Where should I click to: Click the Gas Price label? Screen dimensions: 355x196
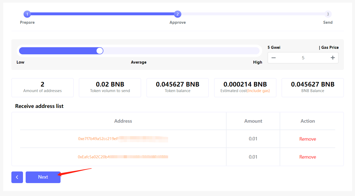[x=329, y=47]
